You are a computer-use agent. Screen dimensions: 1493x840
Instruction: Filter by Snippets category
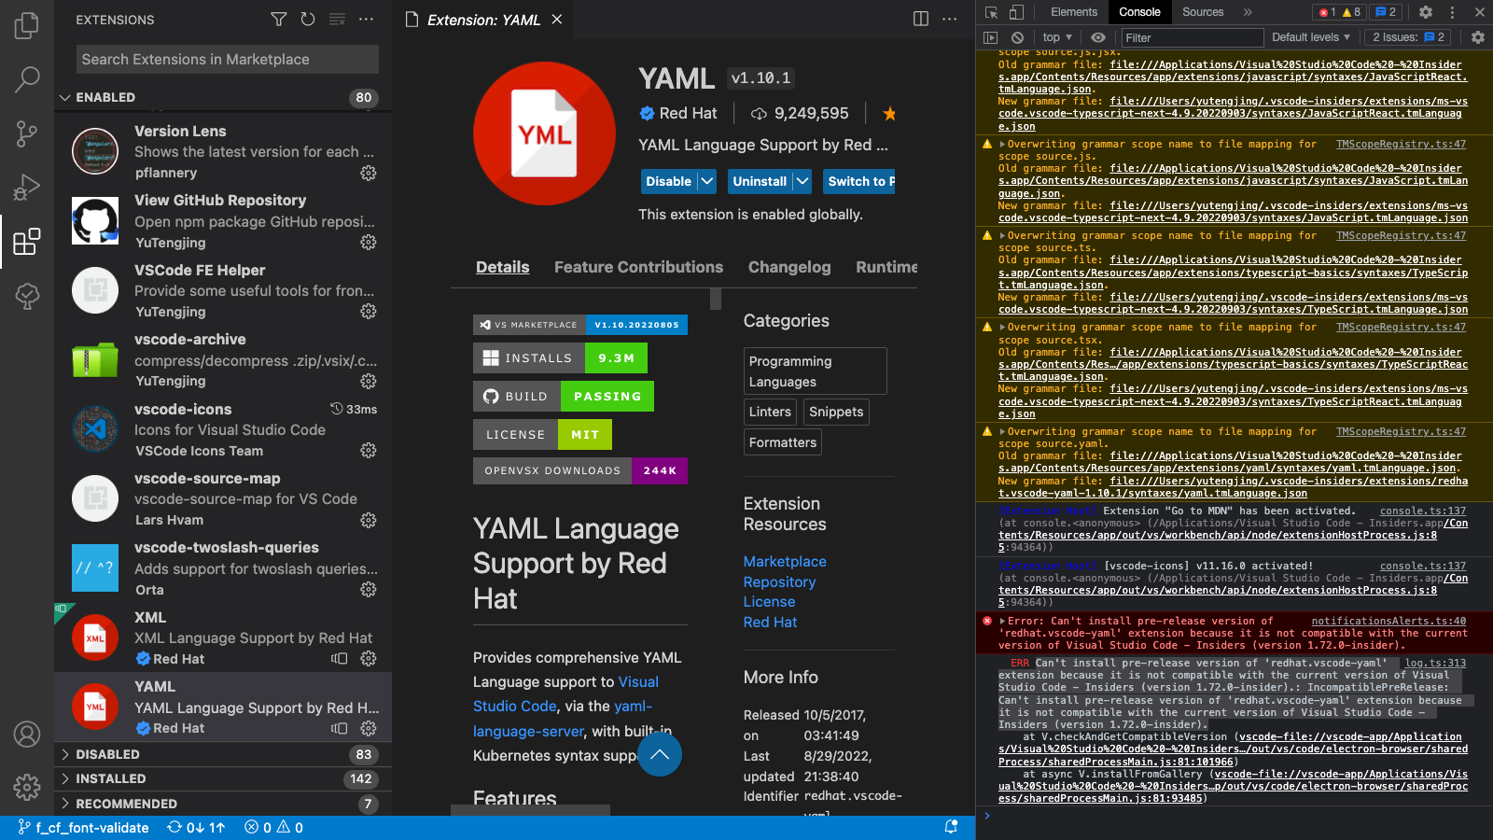point(836,412)
